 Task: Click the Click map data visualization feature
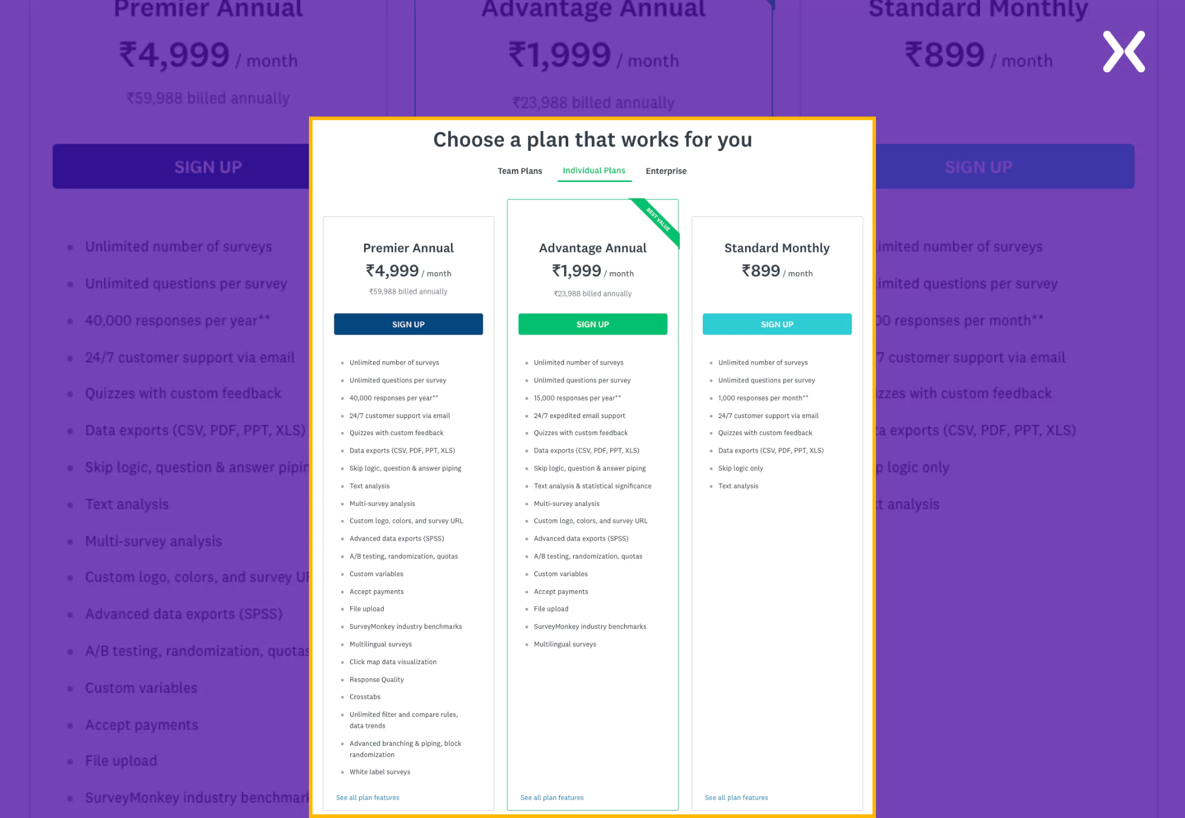click(x=393, y=662)
